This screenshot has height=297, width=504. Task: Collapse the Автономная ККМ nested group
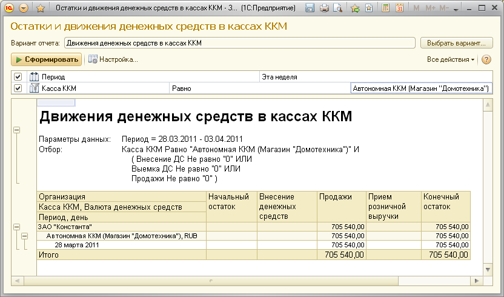coord(24,236)
